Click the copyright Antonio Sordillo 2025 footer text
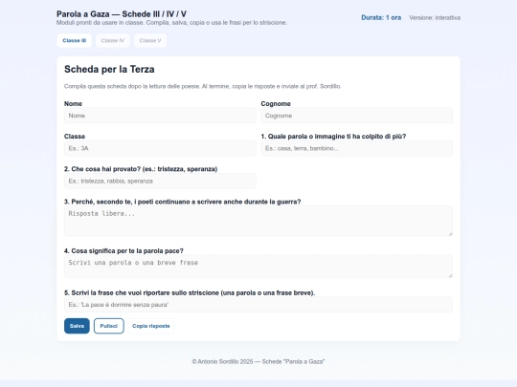517x387 pixels. click(x=258, y=361)
